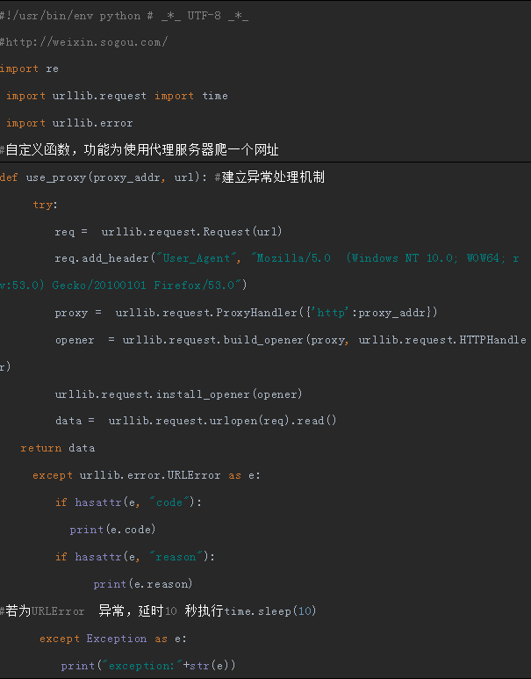Click 'urllib.request.HTTPHandle' at line end
Screen dimensions: 531x679
point(442,340)
